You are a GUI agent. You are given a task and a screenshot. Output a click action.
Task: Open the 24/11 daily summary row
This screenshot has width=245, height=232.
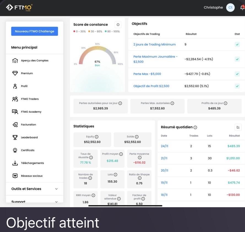[x=201, y=146]
